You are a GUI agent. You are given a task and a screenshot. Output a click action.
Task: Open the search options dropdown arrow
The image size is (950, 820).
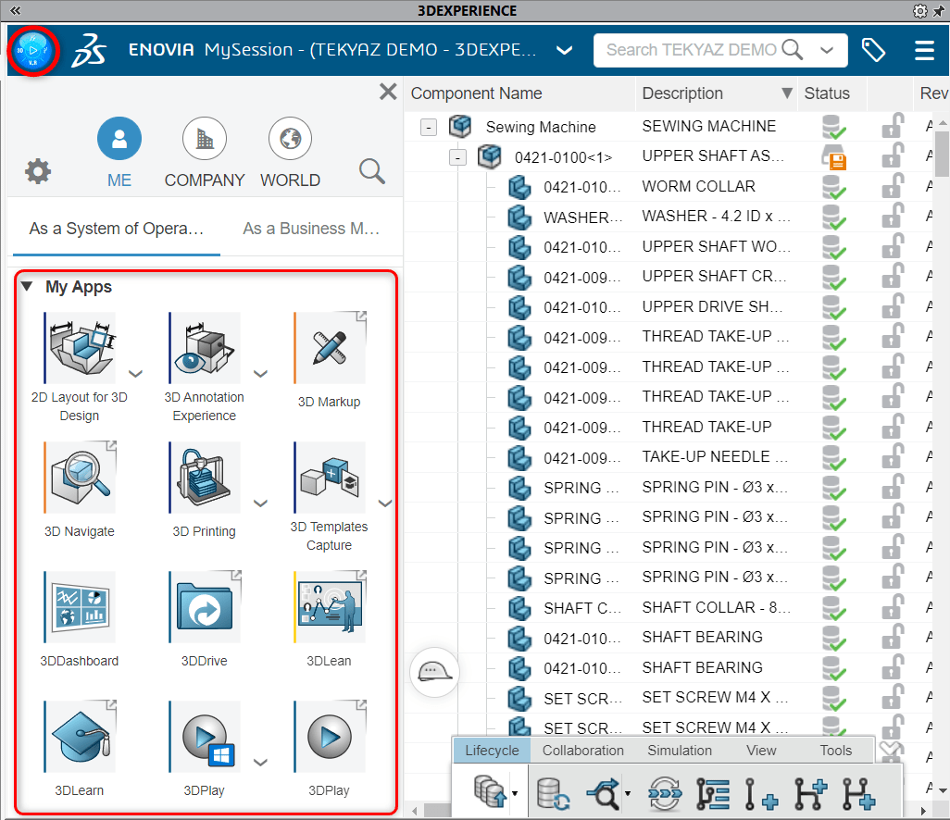[x=827, y=50]
